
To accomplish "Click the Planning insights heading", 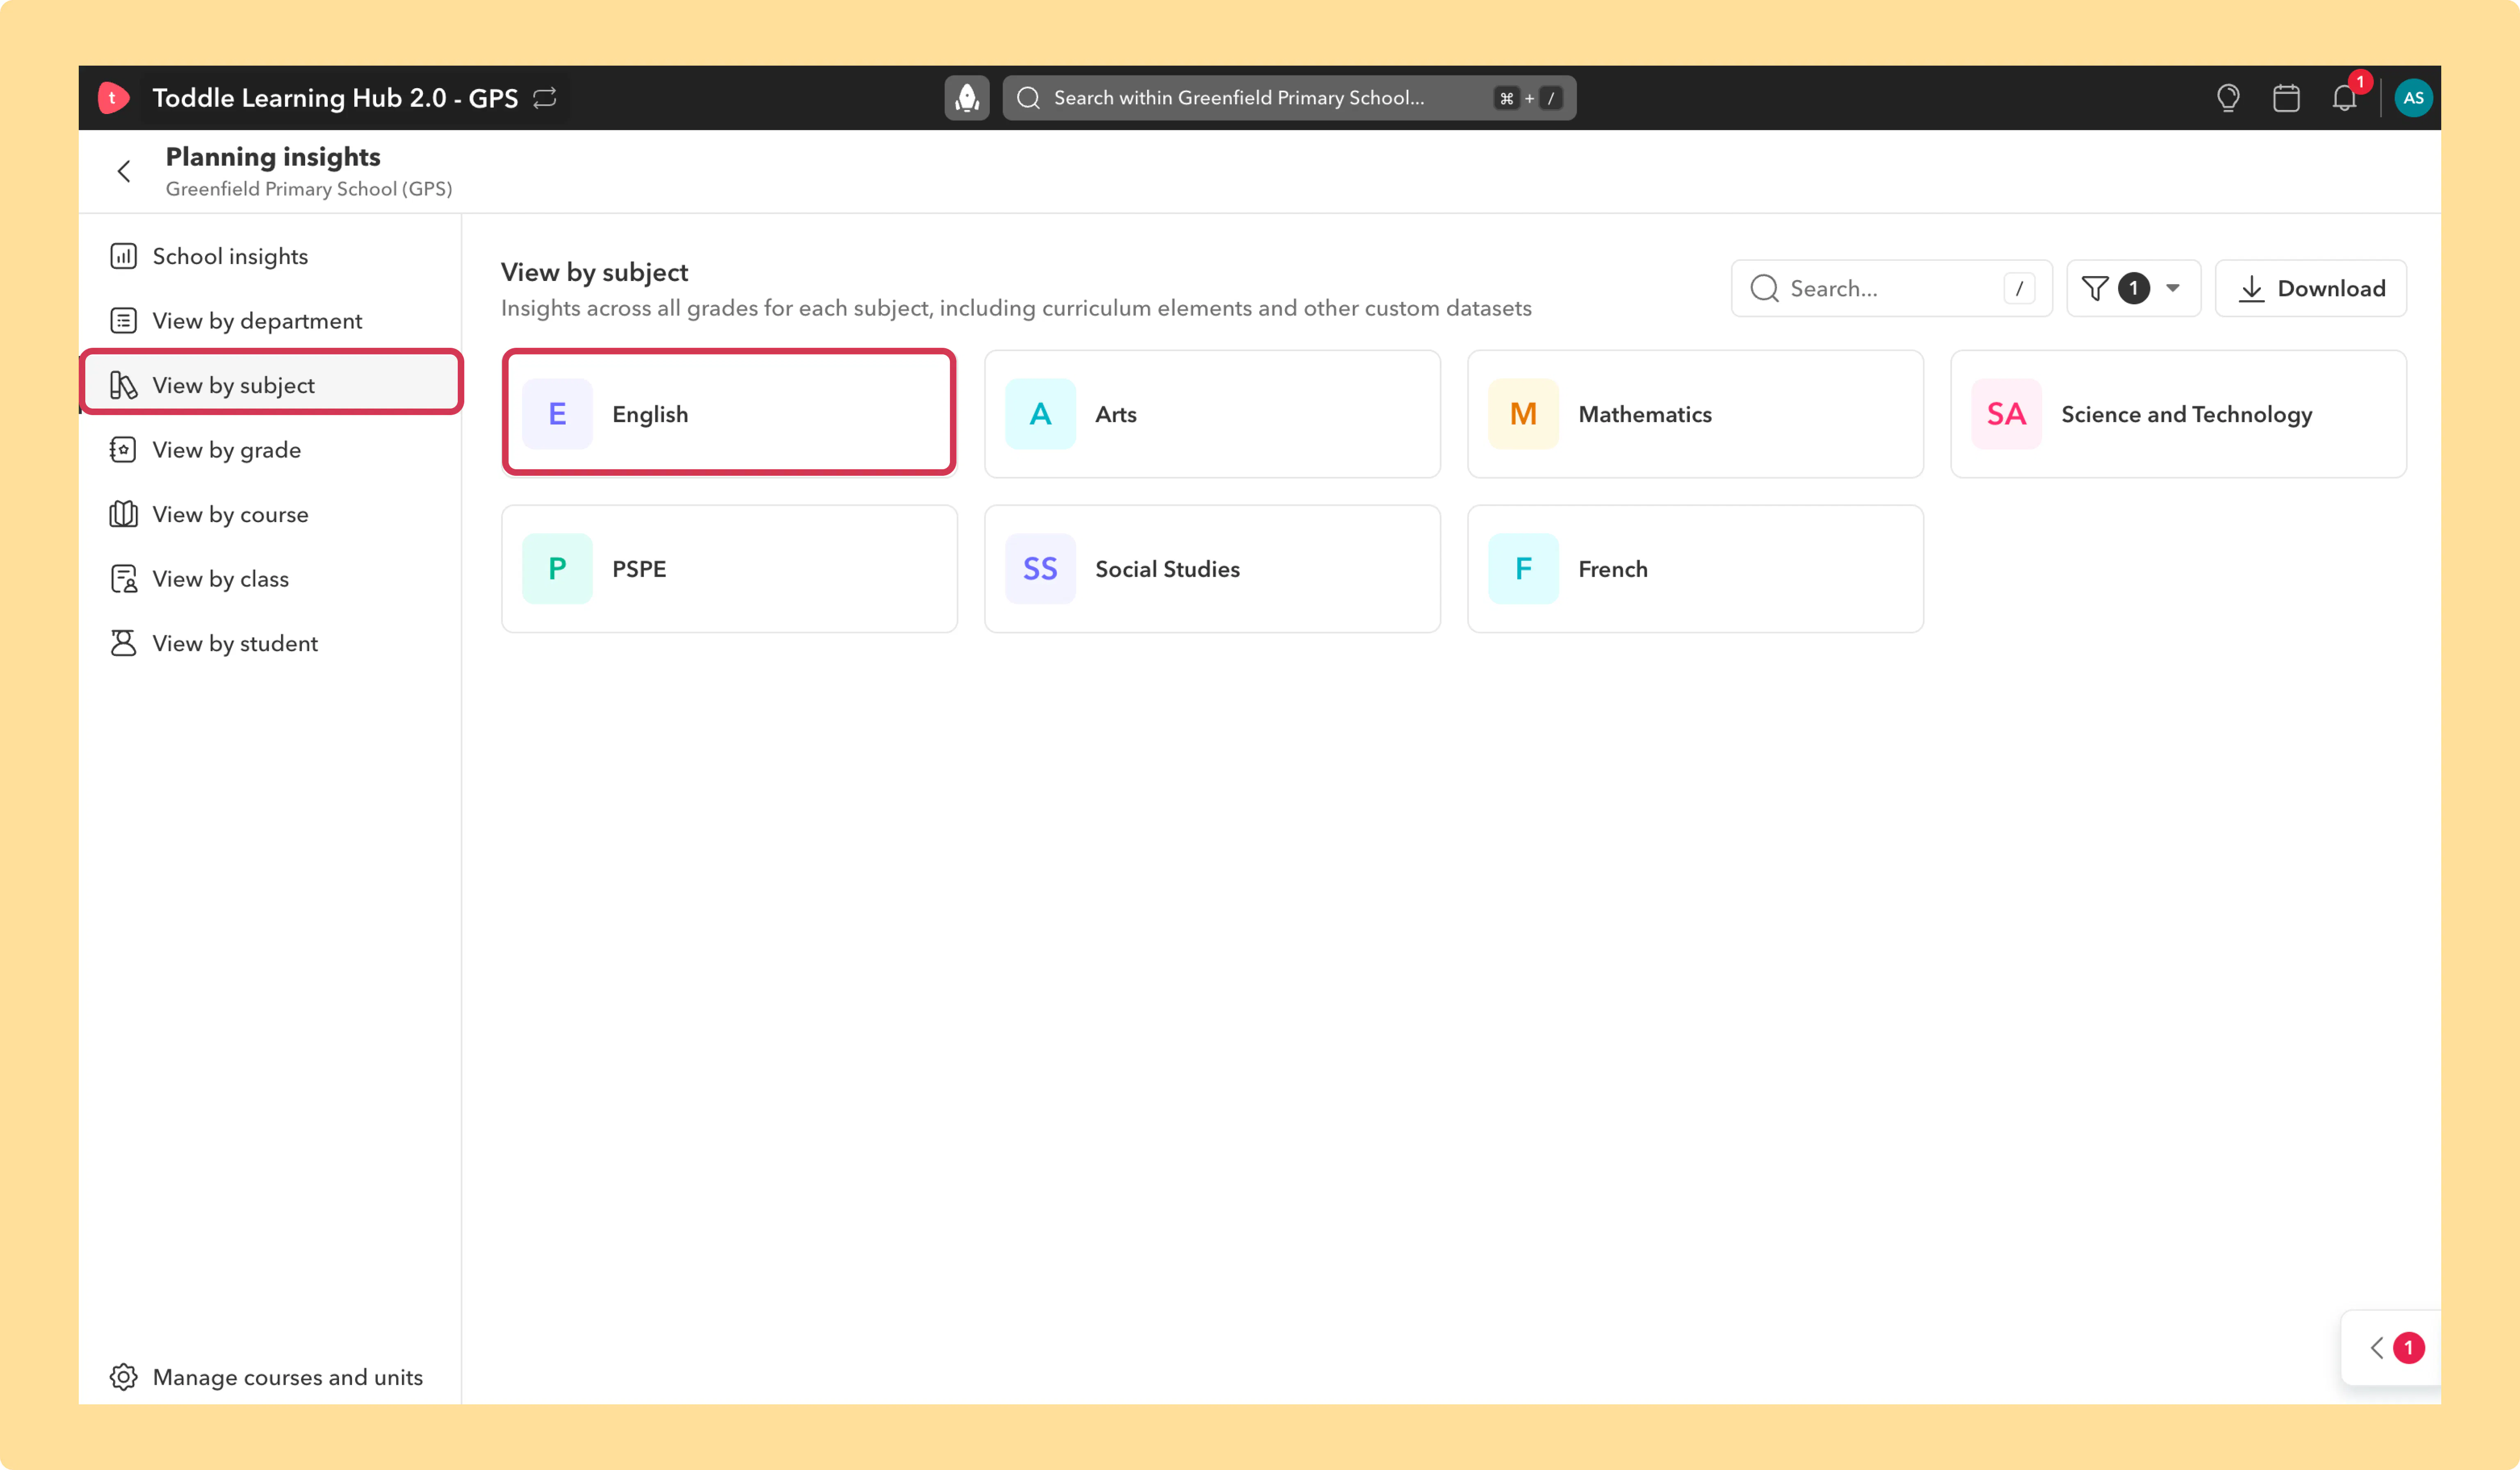I will 273,157.
